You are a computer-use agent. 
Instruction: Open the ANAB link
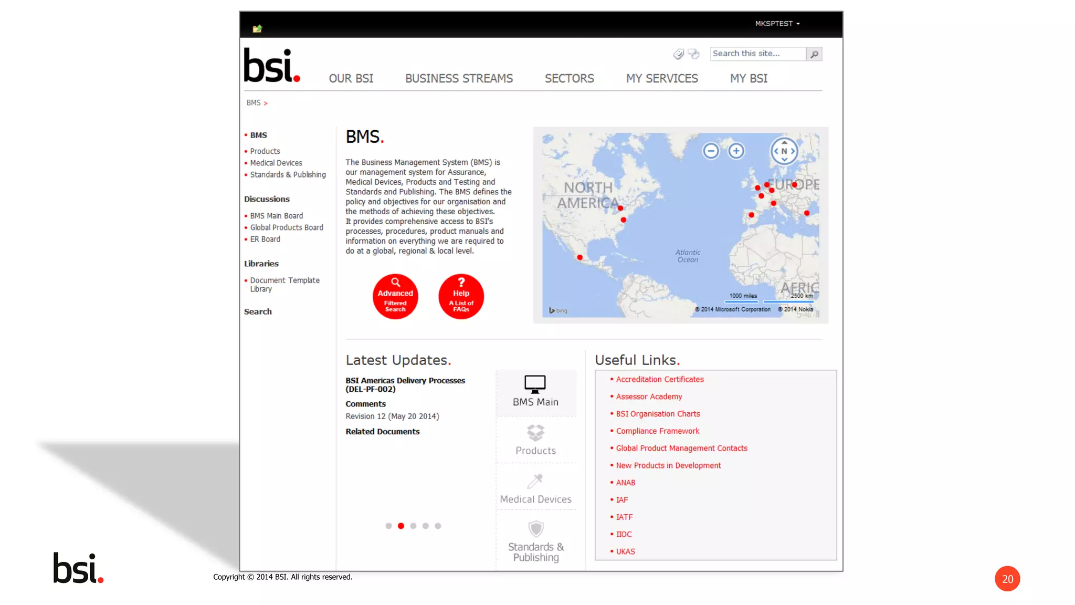pyautogui.click(x=625, y=483)
